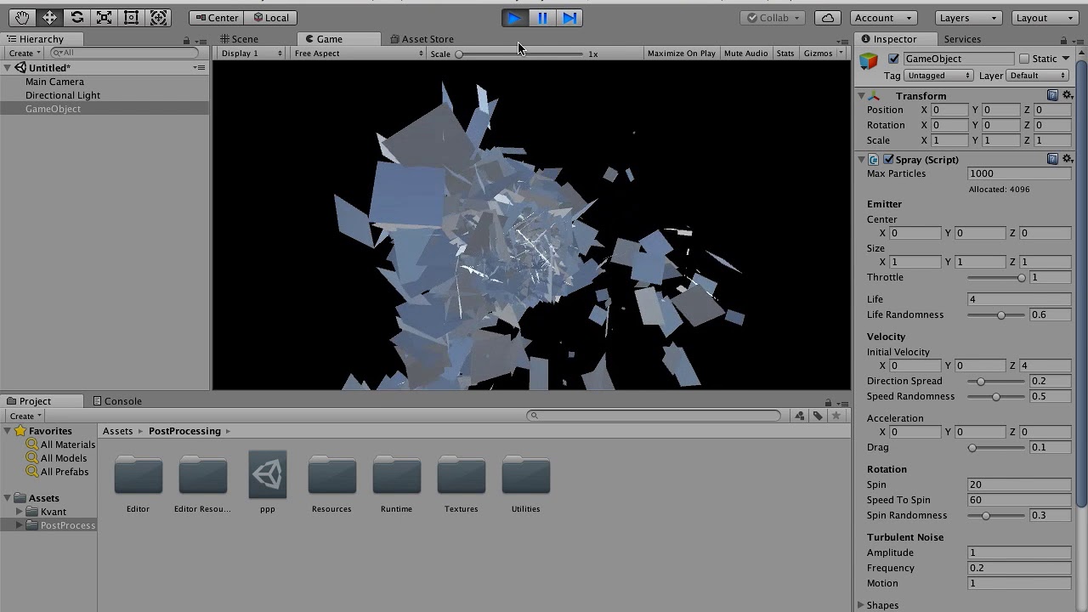Viewport: 1088px width, 612px height.
Task: Expand the Shapes section
Action: pyautogui.click(x=861, y=605)
